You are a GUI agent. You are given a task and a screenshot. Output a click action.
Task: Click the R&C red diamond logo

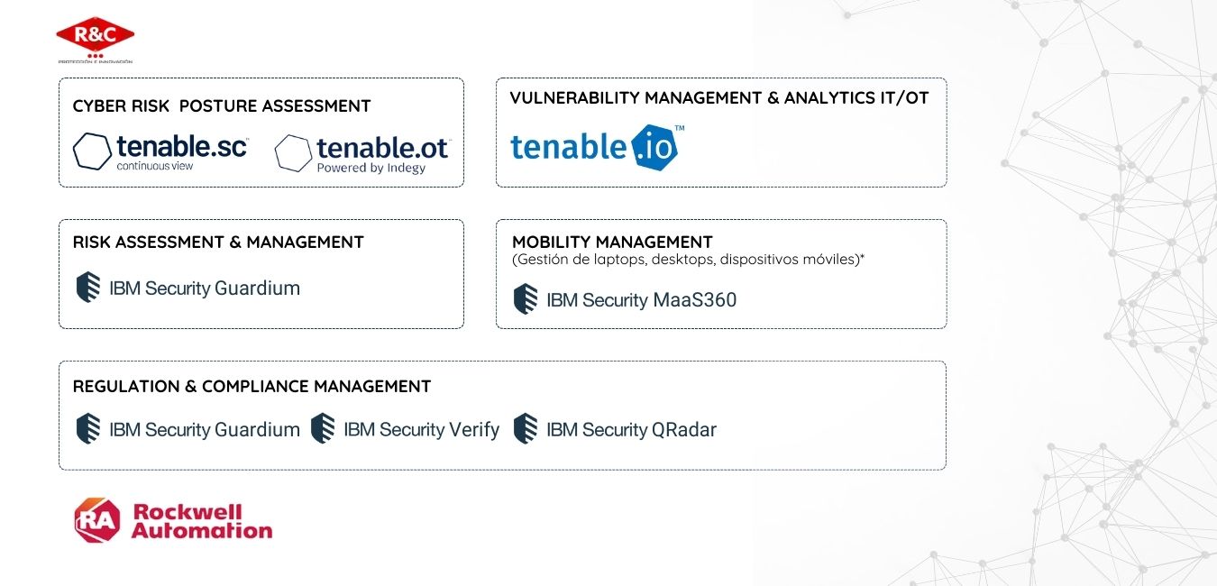pyautogui.click(x=95, y=36)
